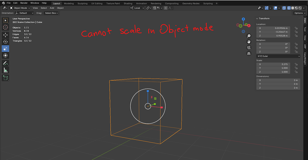The width and height of the screenshot is (308, 160).
Task: Click the hand pan-view icon
Action: (x=249, y=42)
